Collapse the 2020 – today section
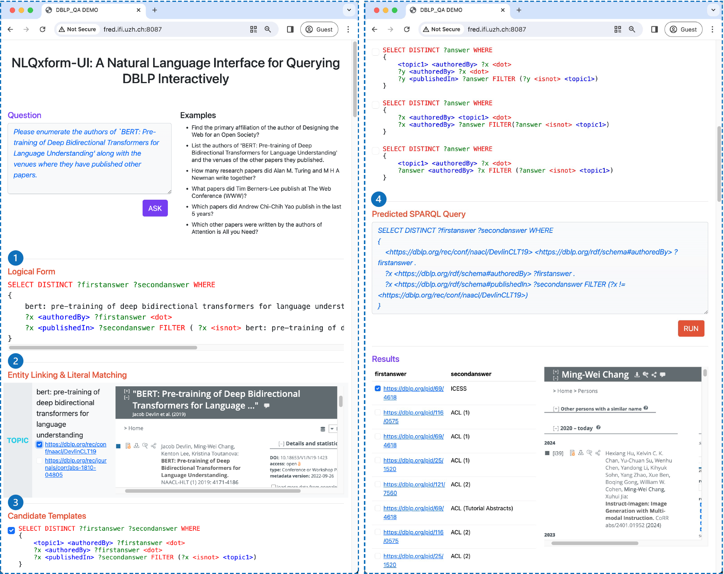 [x=555, y=428]
